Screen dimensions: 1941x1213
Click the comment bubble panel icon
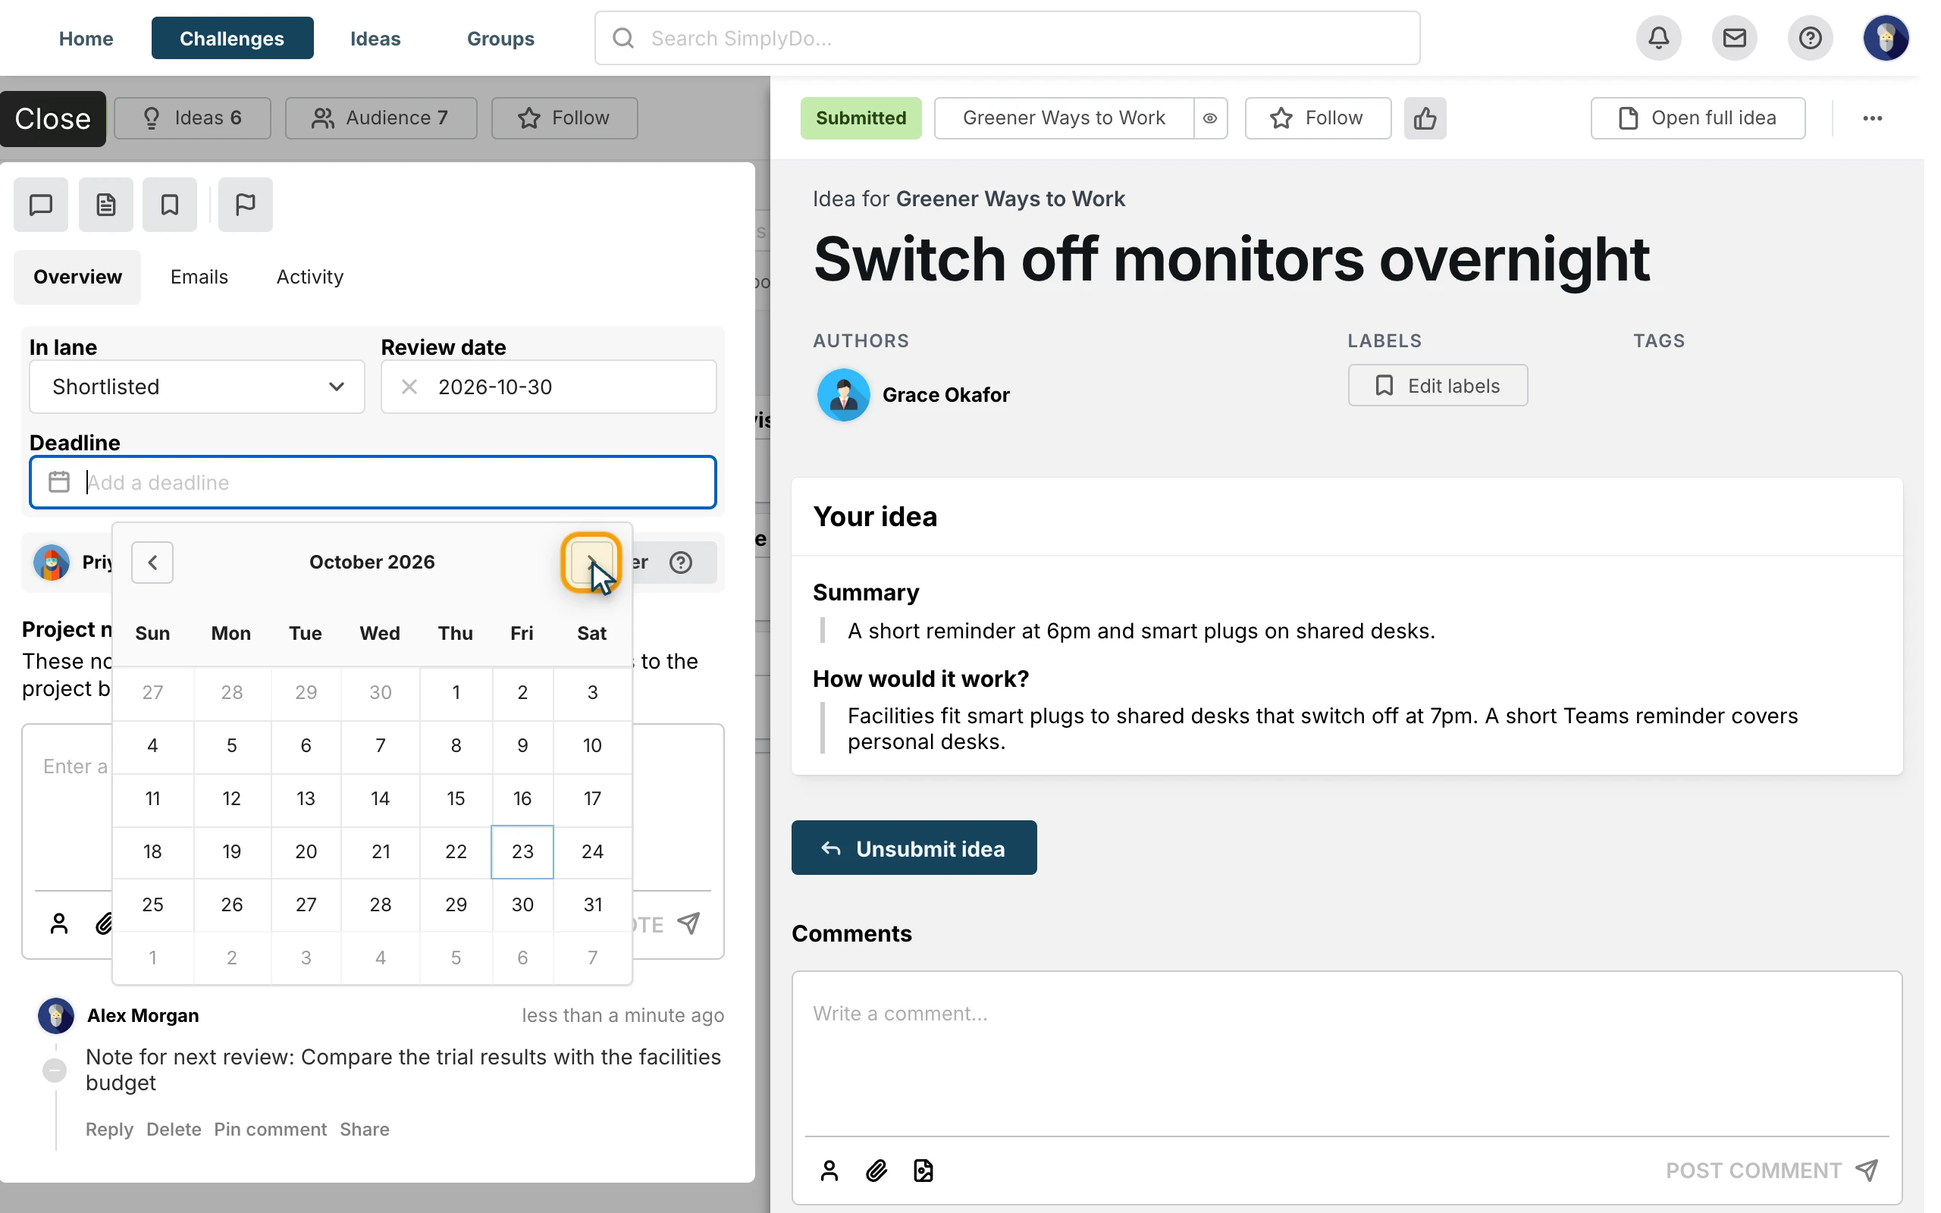[x=41, y=205]
